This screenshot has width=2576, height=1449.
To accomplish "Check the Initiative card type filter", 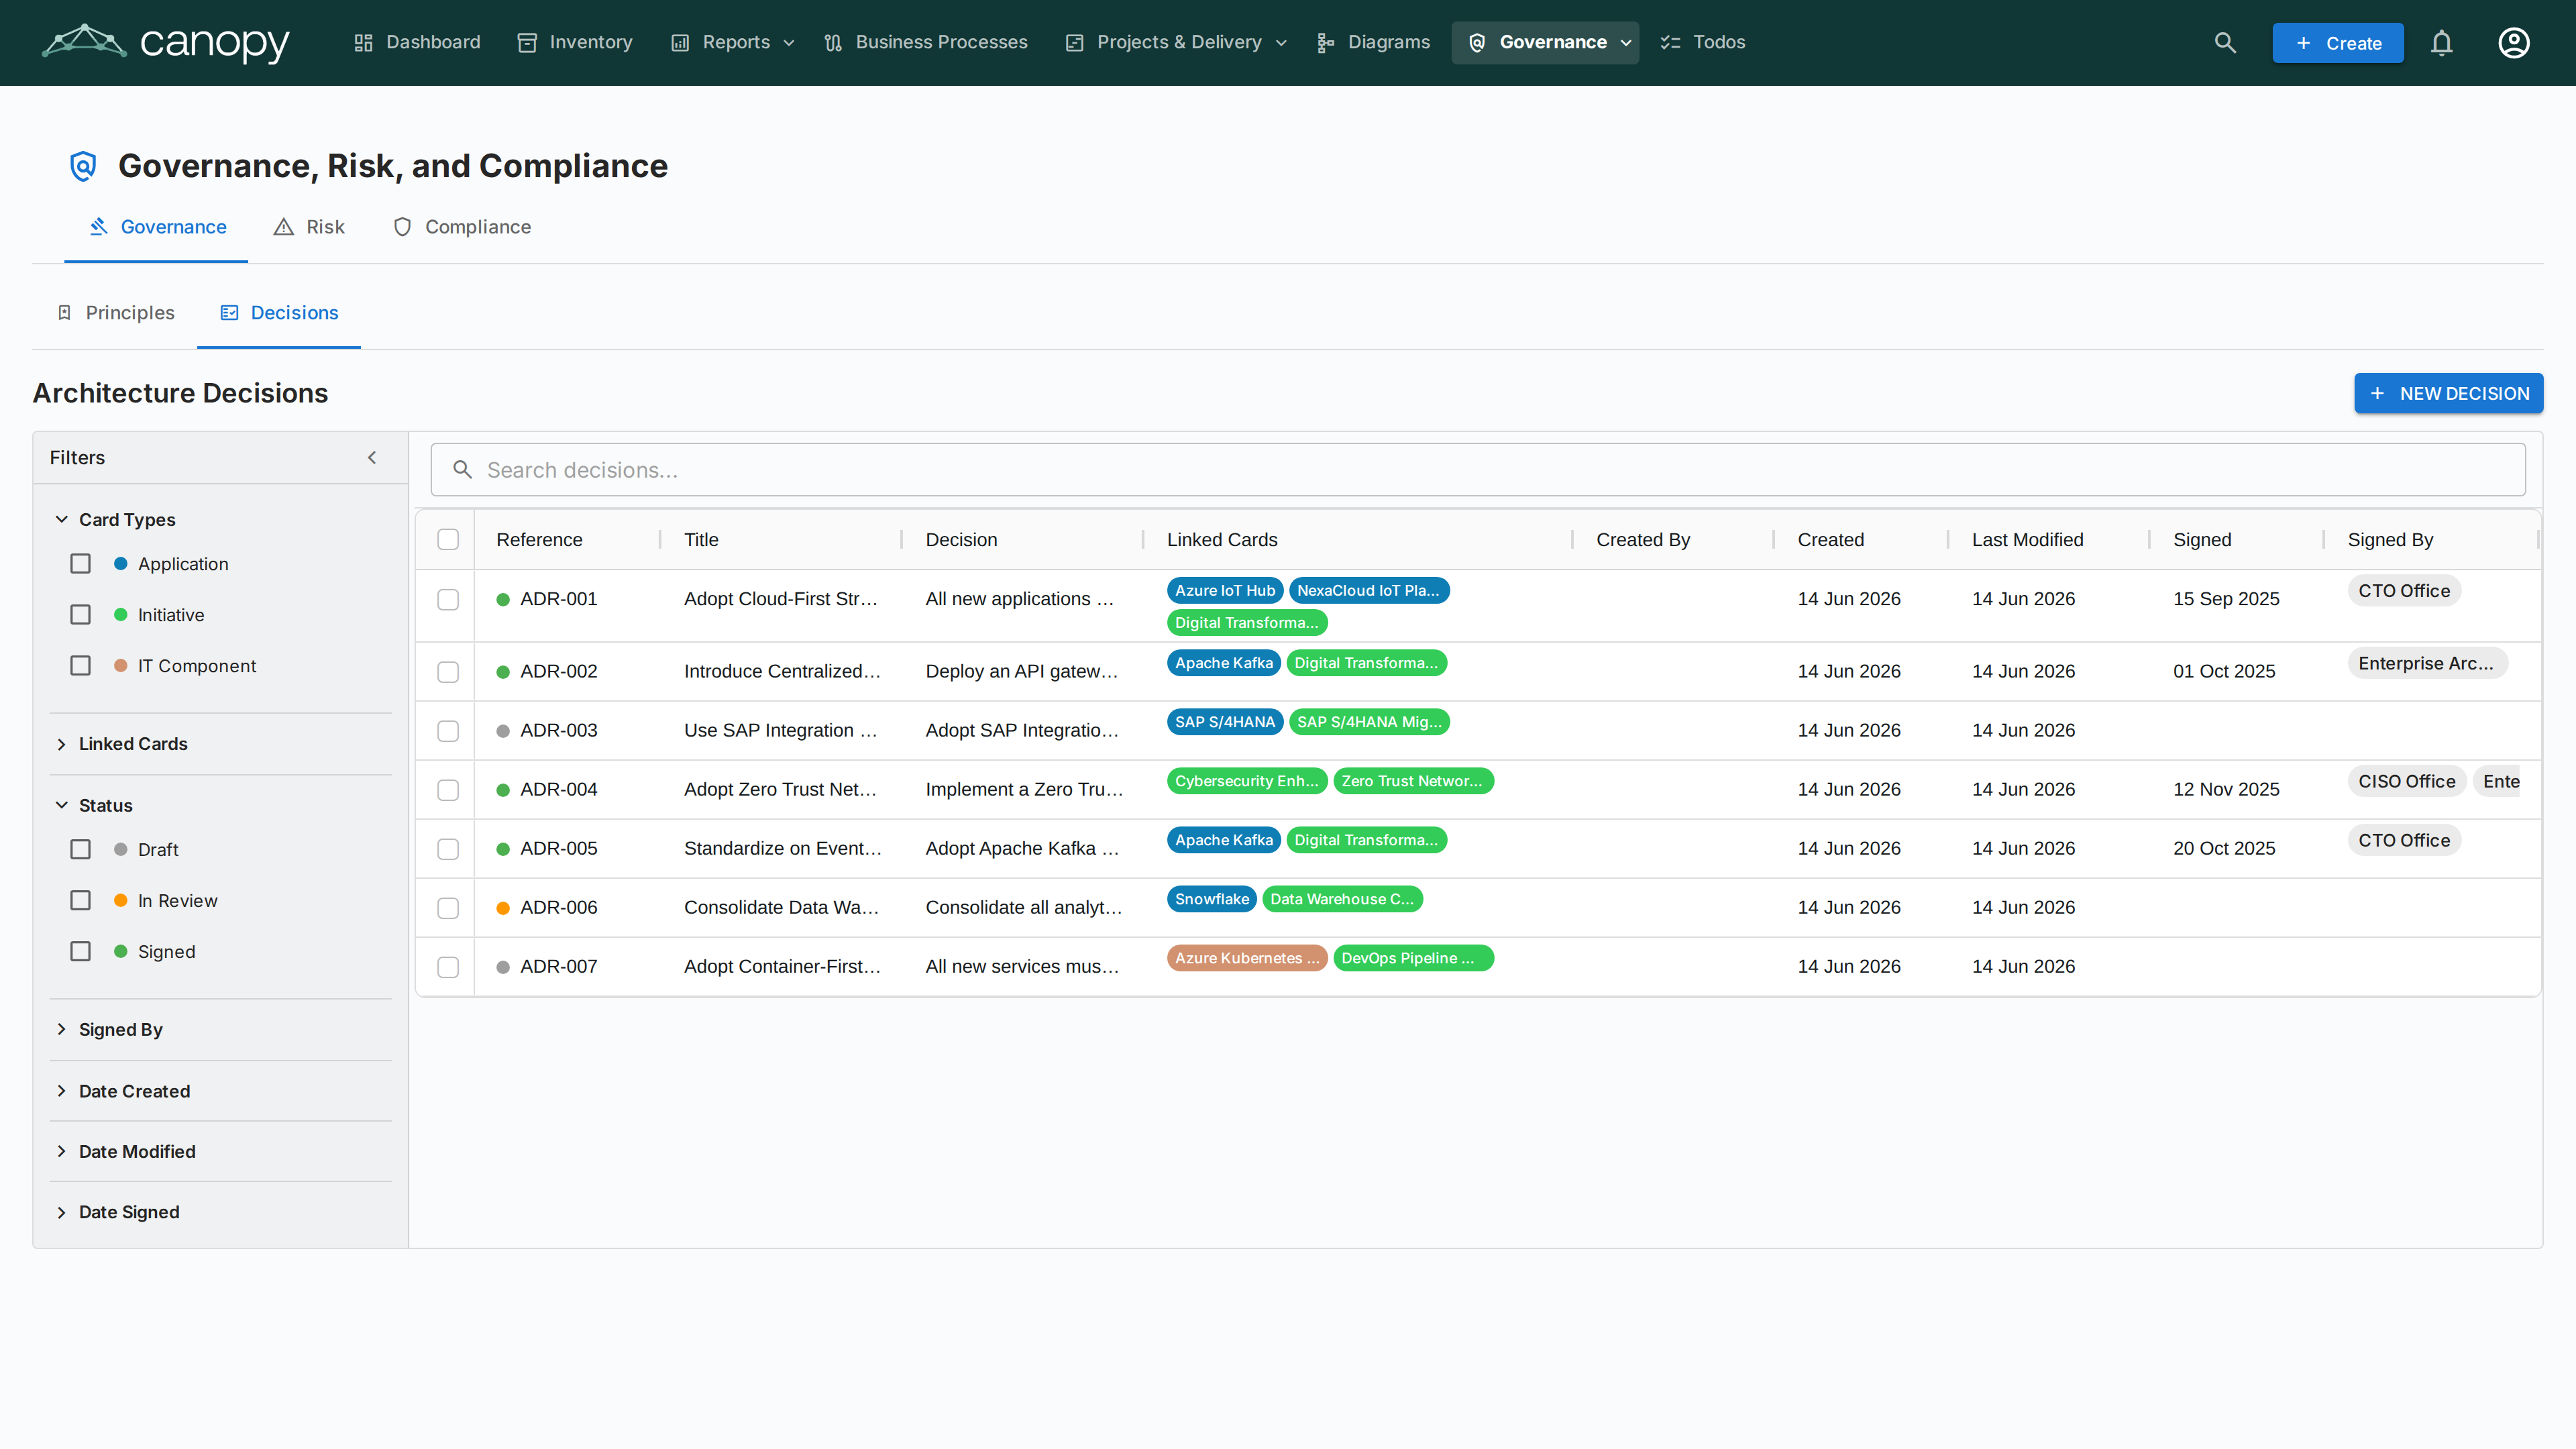I will [x=80, y=615].
